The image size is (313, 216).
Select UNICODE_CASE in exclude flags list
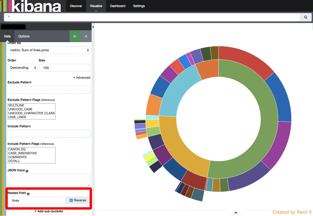31,109
